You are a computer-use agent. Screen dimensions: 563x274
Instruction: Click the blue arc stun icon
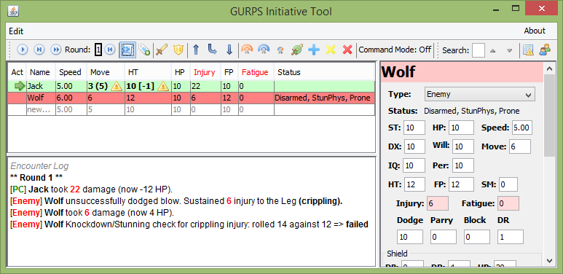coord(264,50)
